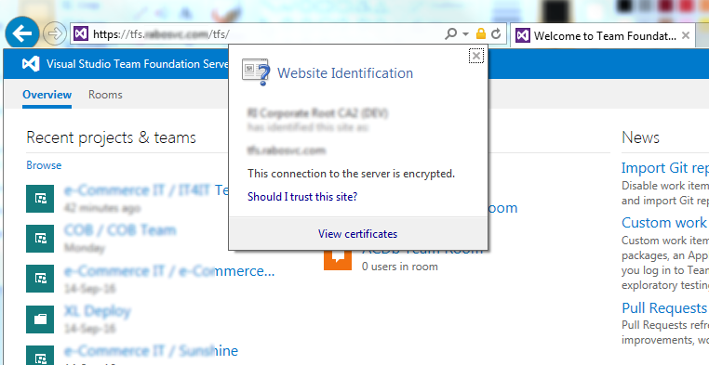The image size is (709, 365).
Task: Click the Refresh page icon
Action: coord(496,33)
